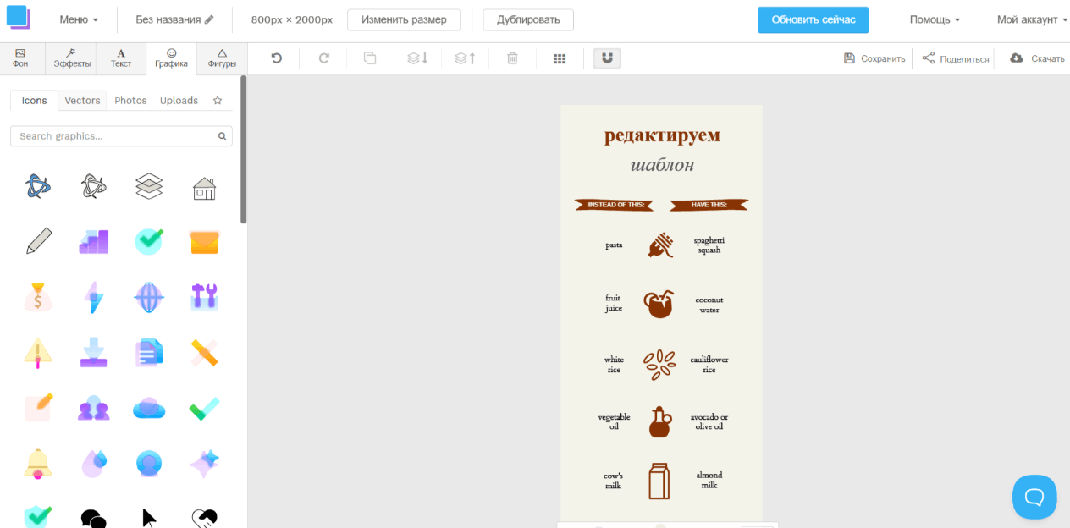Click the undo arrow icon
The width and height of the screenshot is (1070, 528).
tap(276, 58)
